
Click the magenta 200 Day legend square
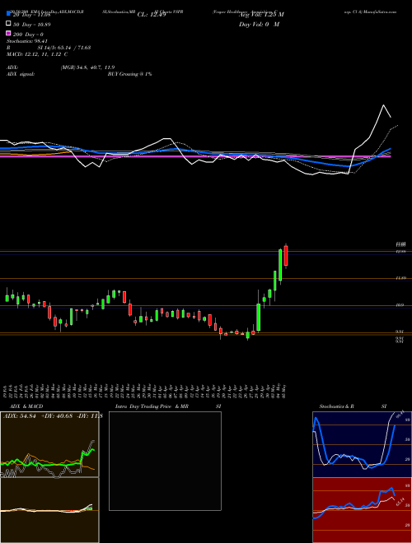point(8,34)
